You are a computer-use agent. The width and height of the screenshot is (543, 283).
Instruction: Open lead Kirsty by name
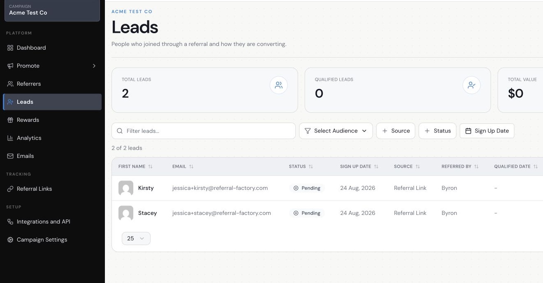tap(146, 188)
